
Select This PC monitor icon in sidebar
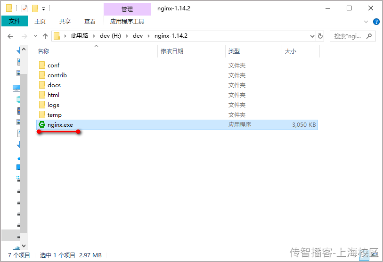click(x=16, y=88)
